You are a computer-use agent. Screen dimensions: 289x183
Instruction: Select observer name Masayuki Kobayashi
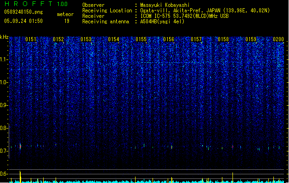[165, 5]
